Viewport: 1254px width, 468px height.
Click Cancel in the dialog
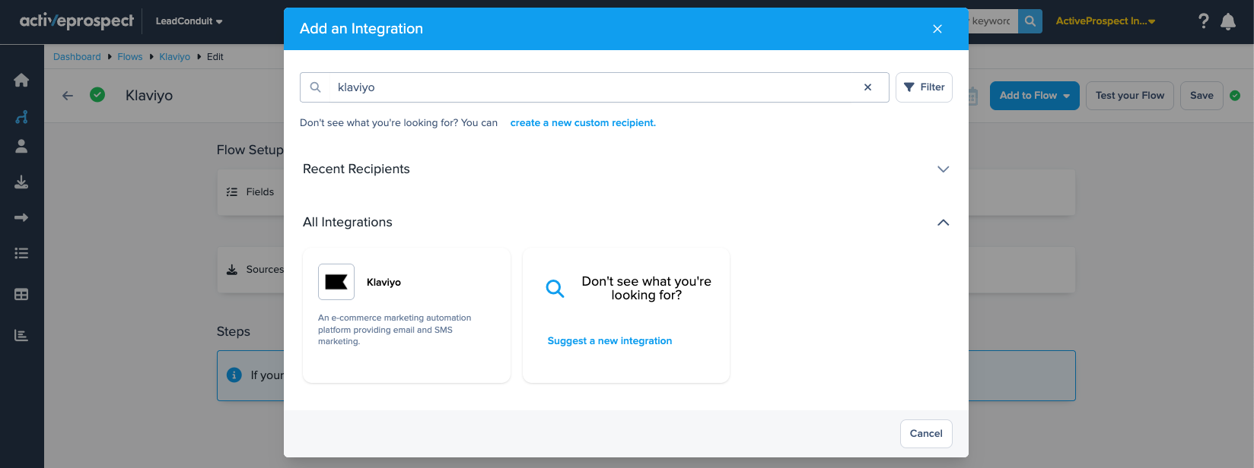(925, 434)
